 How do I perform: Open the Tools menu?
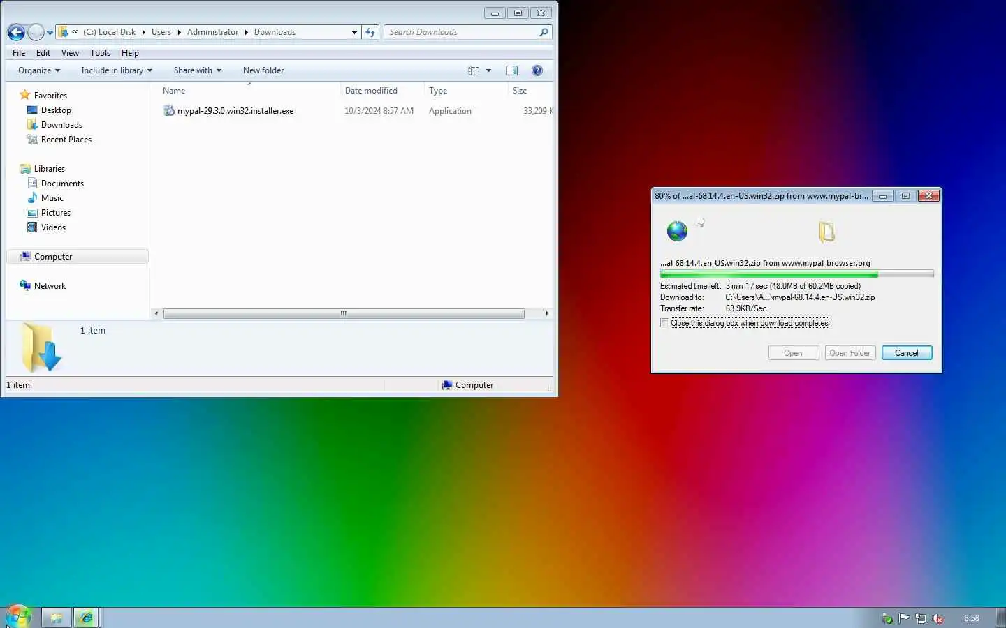(x=100, y=53)
